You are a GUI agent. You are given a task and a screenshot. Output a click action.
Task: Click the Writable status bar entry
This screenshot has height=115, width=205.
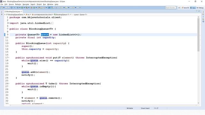tap(130, 108)
